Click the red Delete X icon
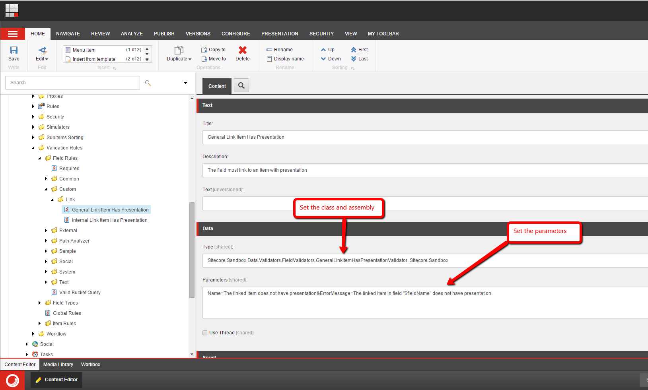648x390 pixels. click(242, 50)
